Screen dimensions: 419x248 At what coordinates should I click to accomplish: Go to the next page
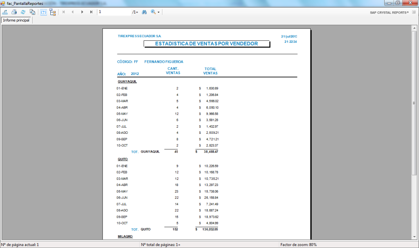pos(82,12)
